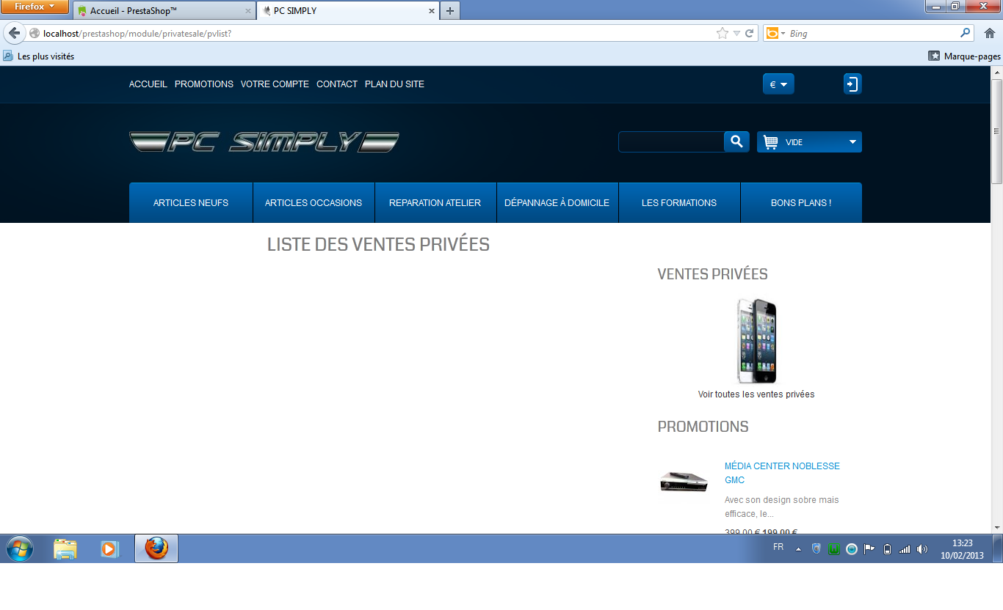Click VENTES PRIVÉES sidebar heading
The height and width of the screenshot is (610, 1003).
tap(713, 274)
